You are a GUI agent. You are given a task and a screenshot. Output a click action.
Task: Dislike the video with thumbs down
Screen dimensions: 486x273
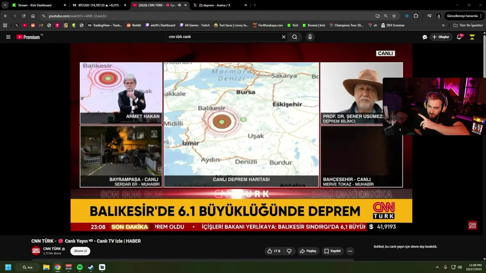tap(289, 251)
